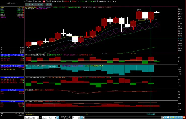Adjust the 保留空間 spinner arrows
The width and height of the screenshot is (186, 119).
(79, 117)
